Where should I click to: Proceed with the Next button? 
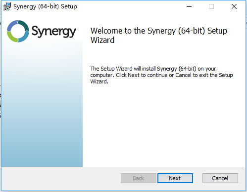pyautogui.click(x=175, y=178)
